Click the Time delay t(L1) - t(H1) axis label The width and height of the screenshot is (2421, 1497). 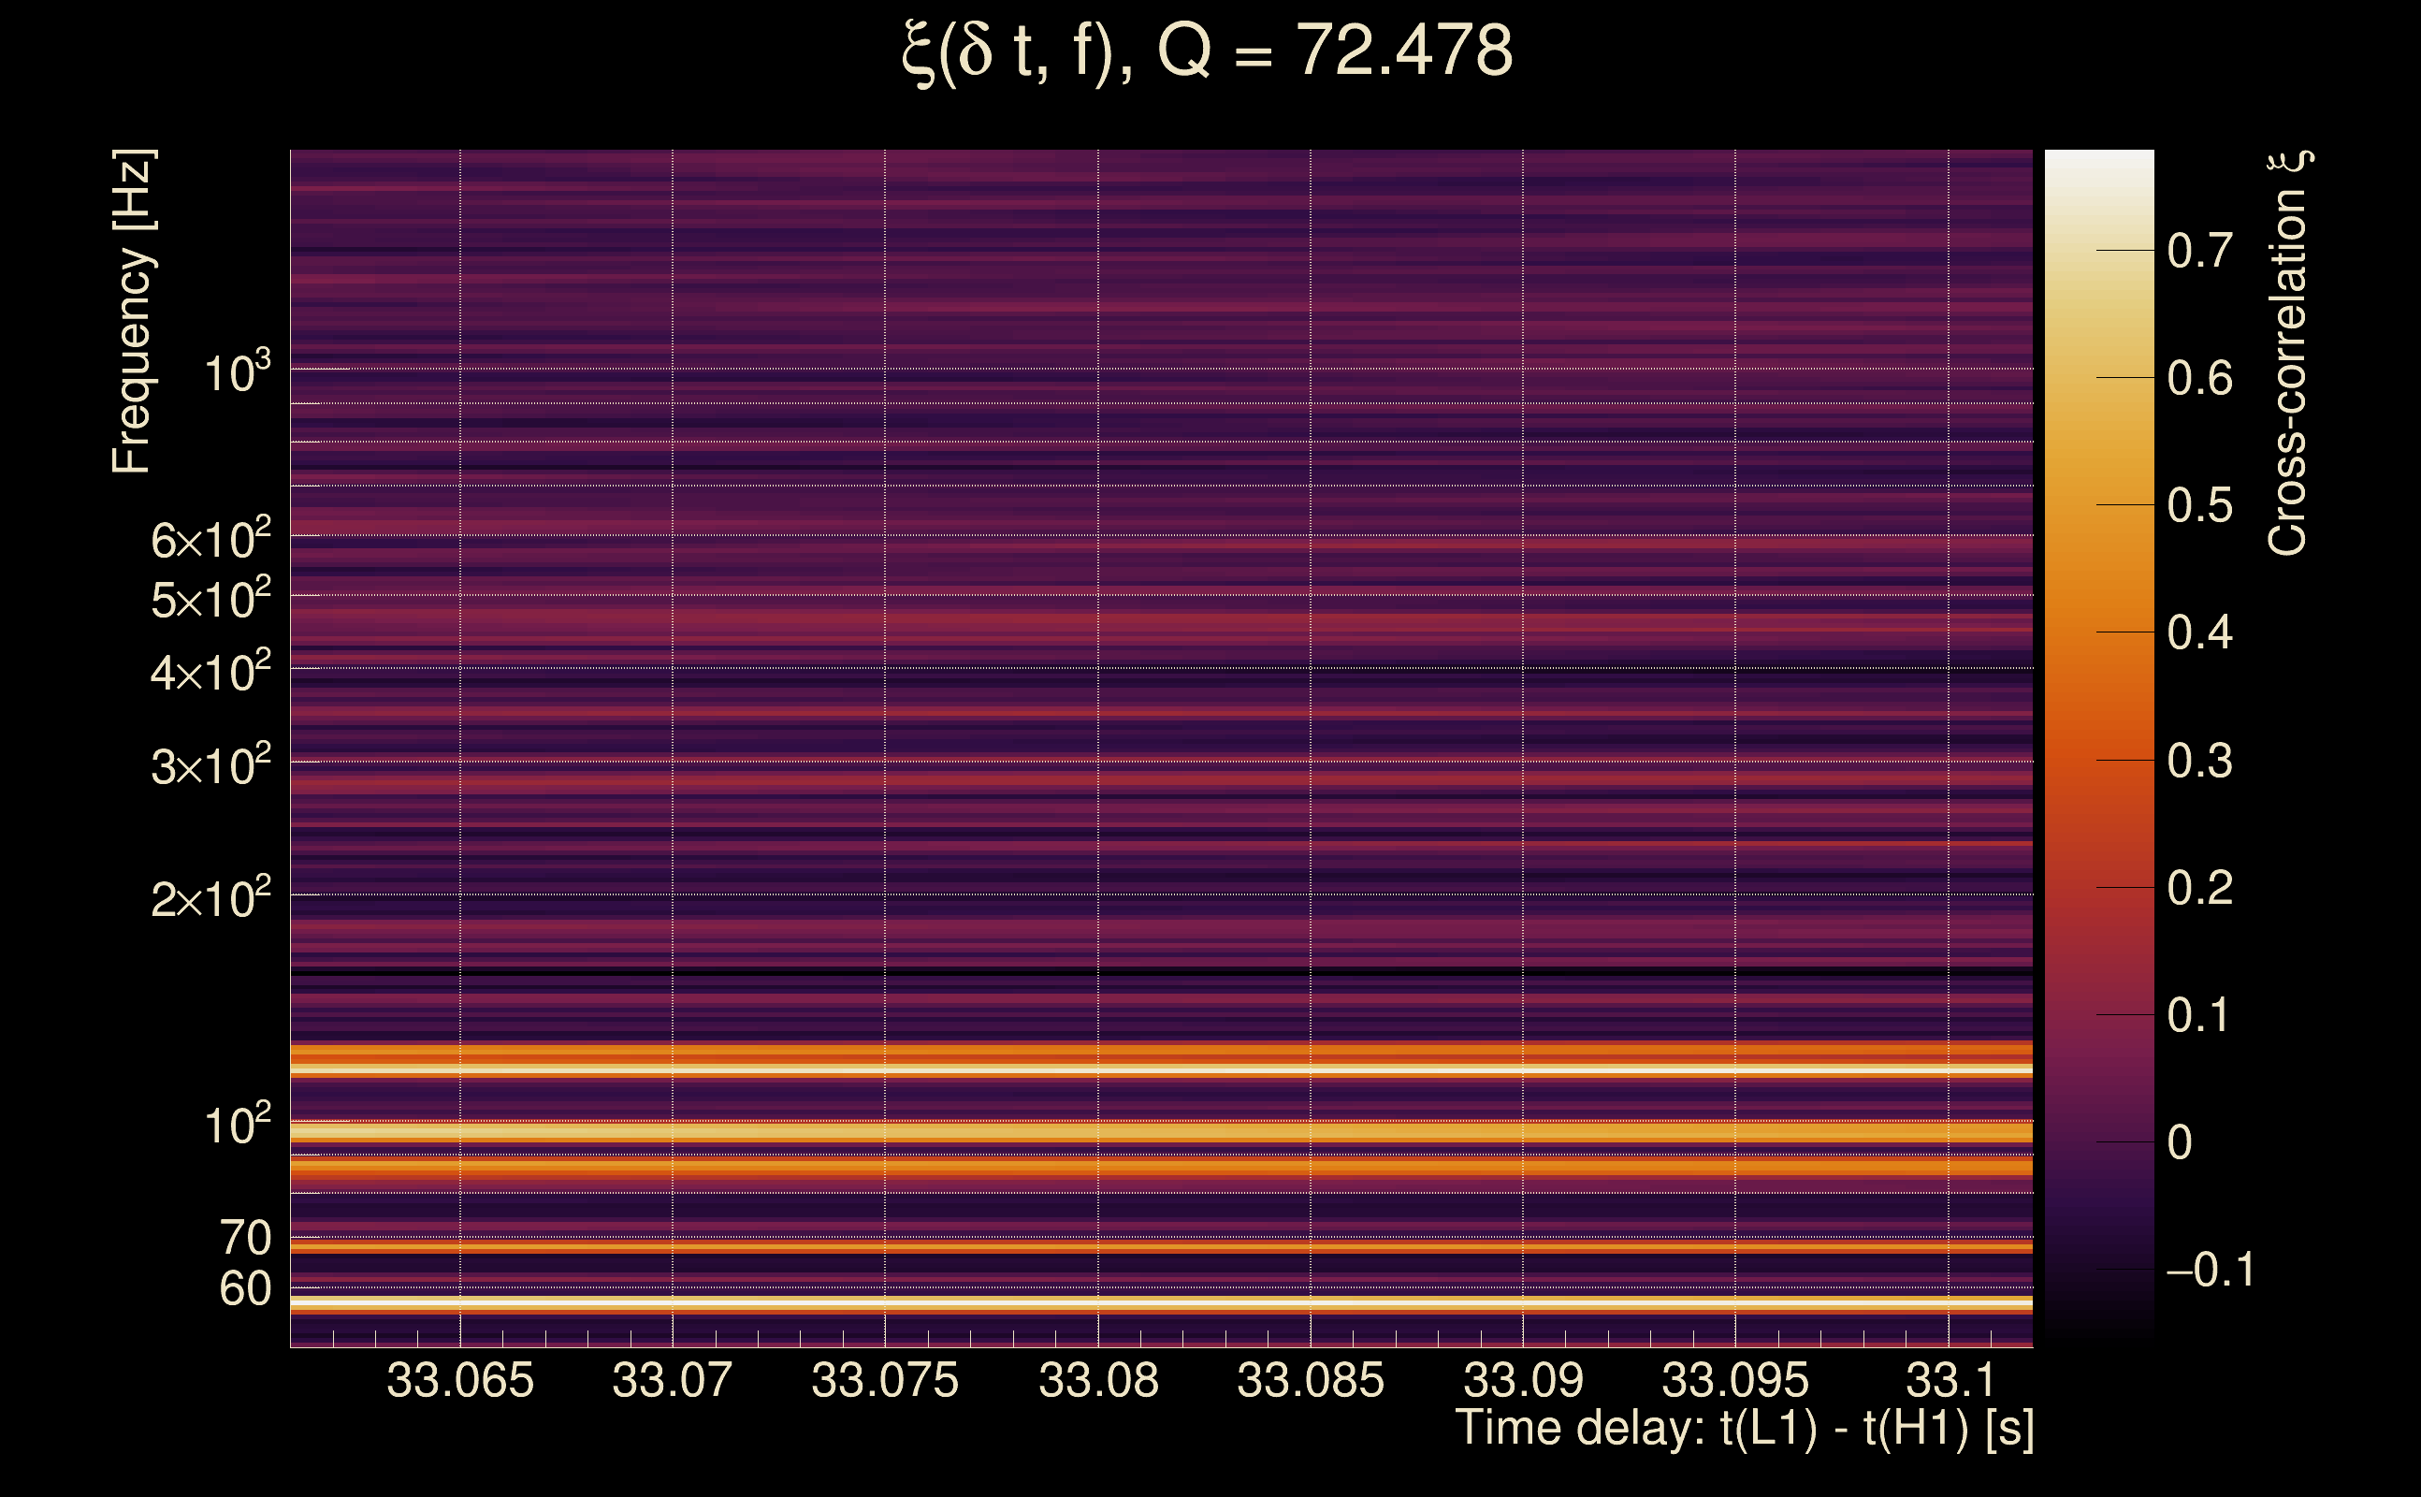[1744, 1428]
